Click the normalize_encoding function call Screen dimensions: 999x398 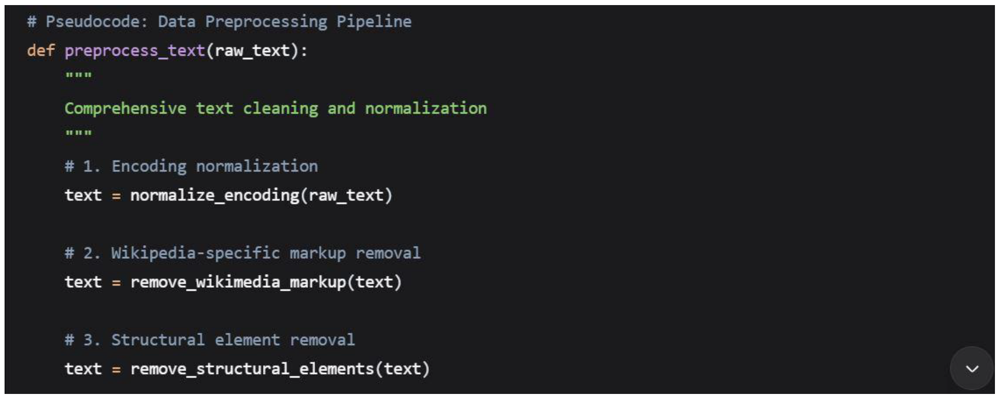(x=214, y=195)
